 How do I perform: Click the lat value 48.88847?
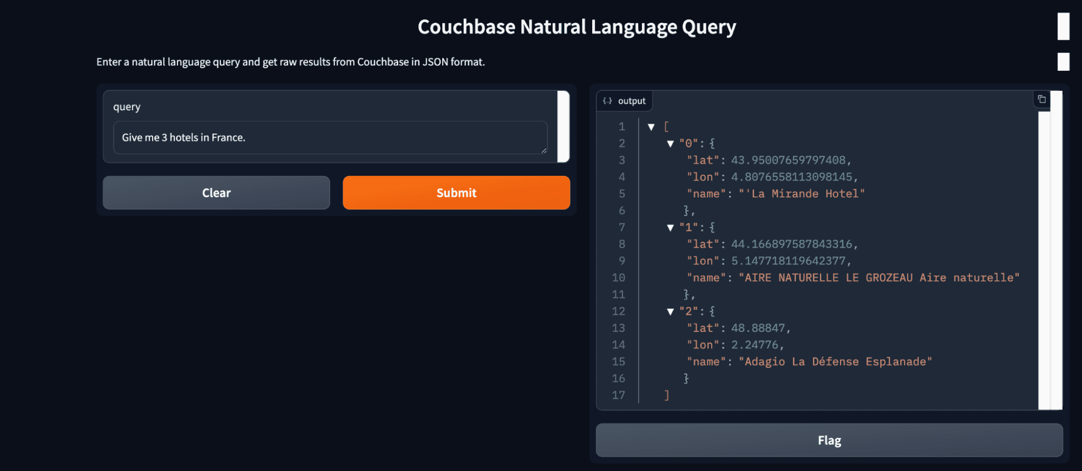point(758,328)
